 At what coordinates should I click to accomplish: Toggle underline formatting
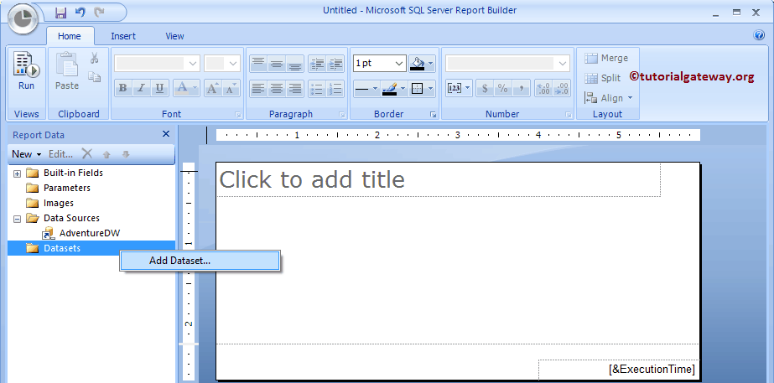point(159,88)
